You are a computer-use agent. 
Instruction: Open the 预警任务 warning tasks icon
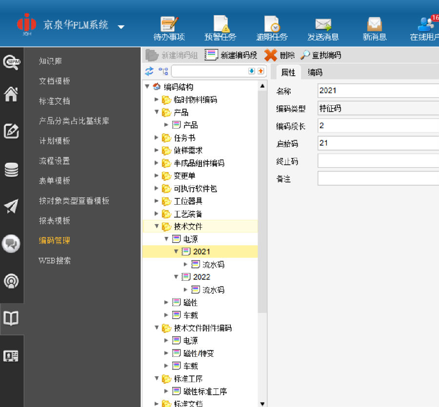coord(220,28)
